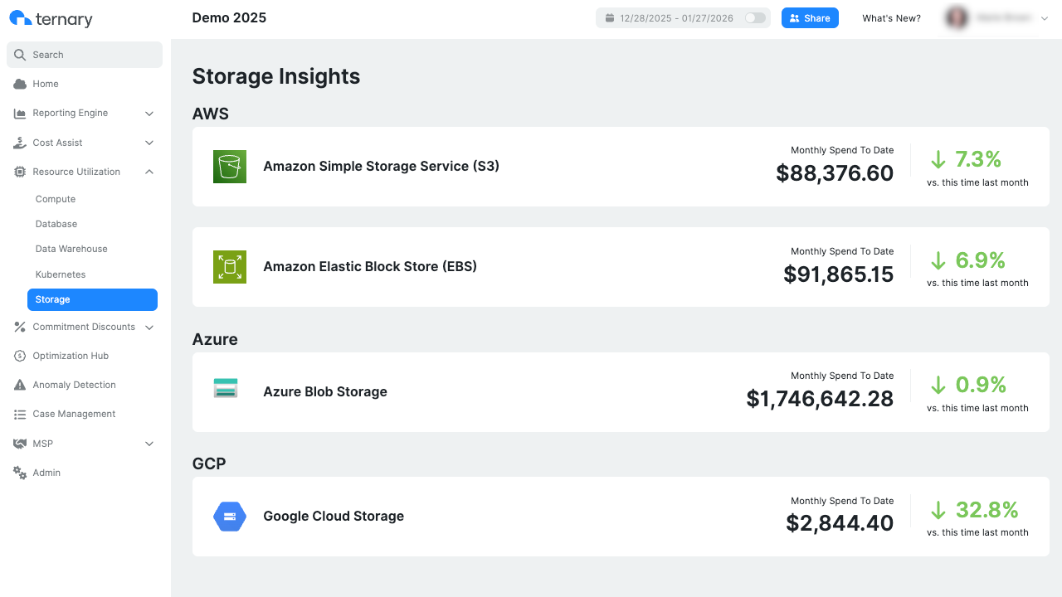Select Kubernetes under Resource Utilization
1062x597 pixels.
(61, 274)
